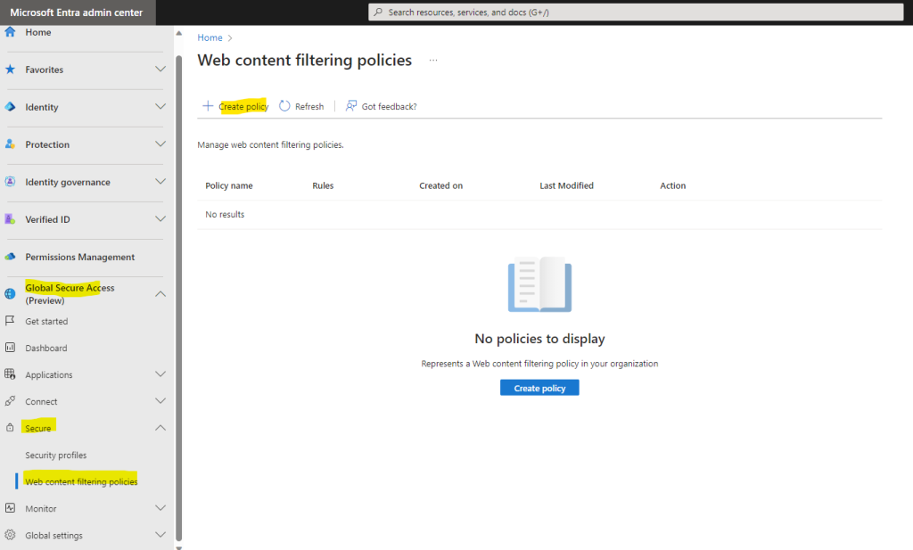Viewport: 913px width, 550px height.
Task: Select Security profiles in sidebar
Action: click(56, 456)
